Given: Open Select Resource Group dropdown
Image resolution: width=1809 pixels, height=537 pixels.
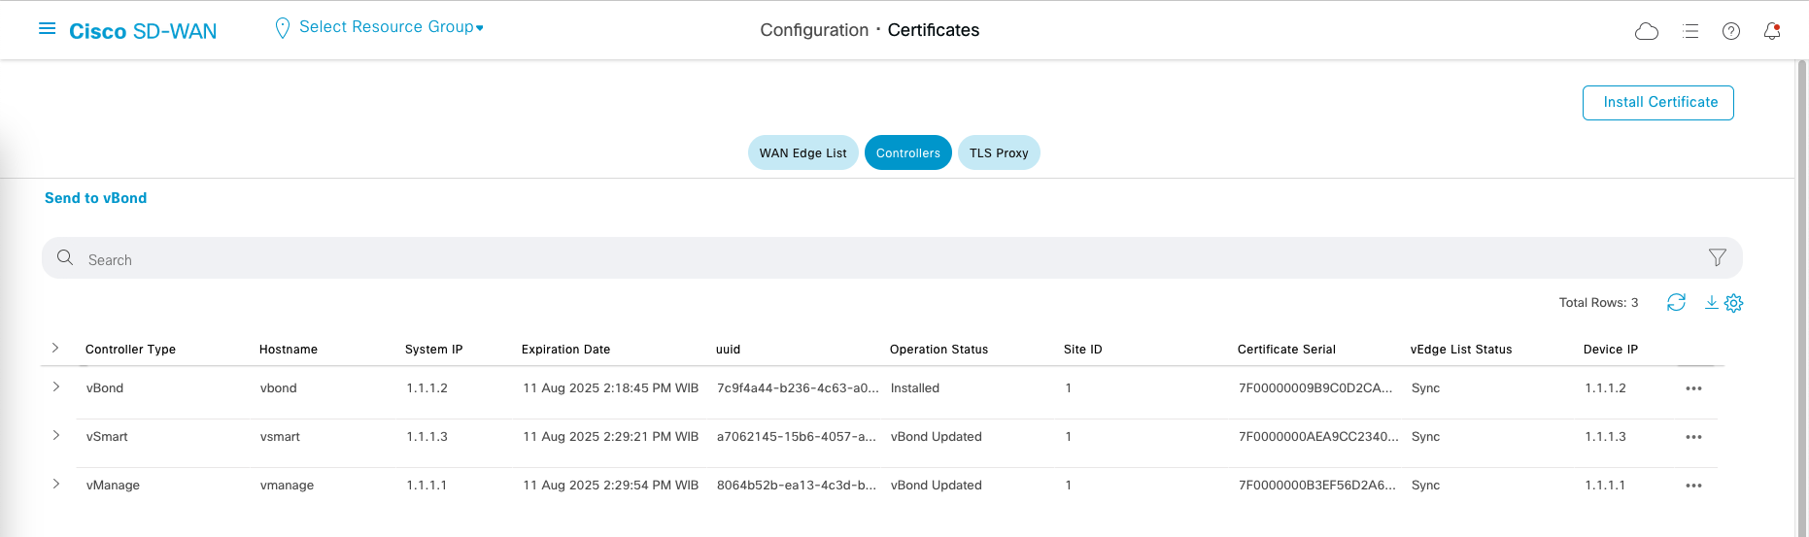Looking at the screenshot, I should tap(389, 27).
